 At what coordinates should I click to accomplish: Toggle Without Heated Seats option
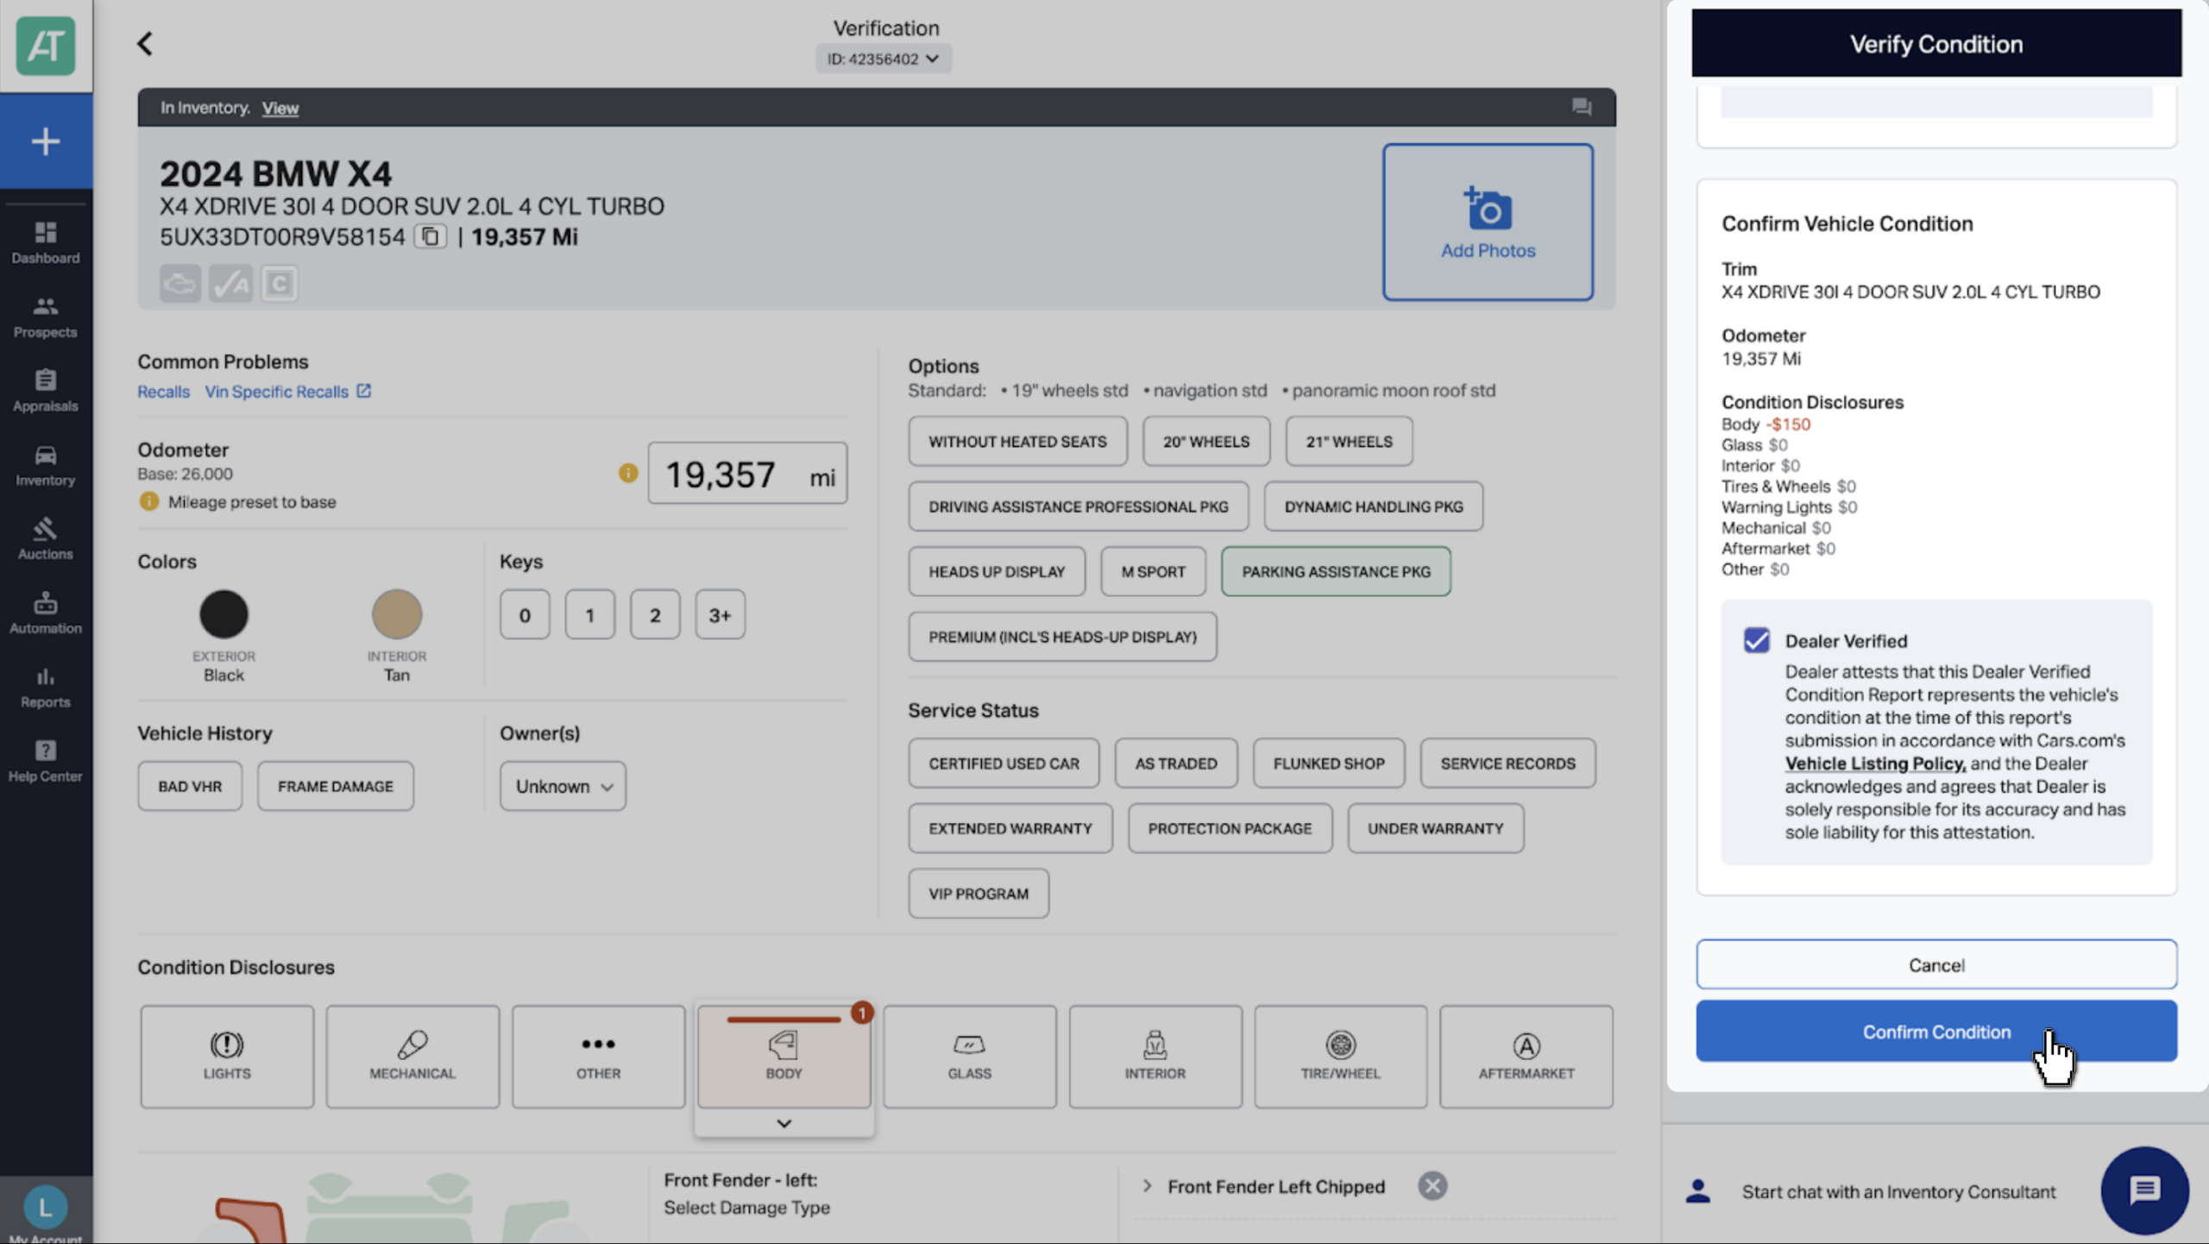coord(1017,441)
